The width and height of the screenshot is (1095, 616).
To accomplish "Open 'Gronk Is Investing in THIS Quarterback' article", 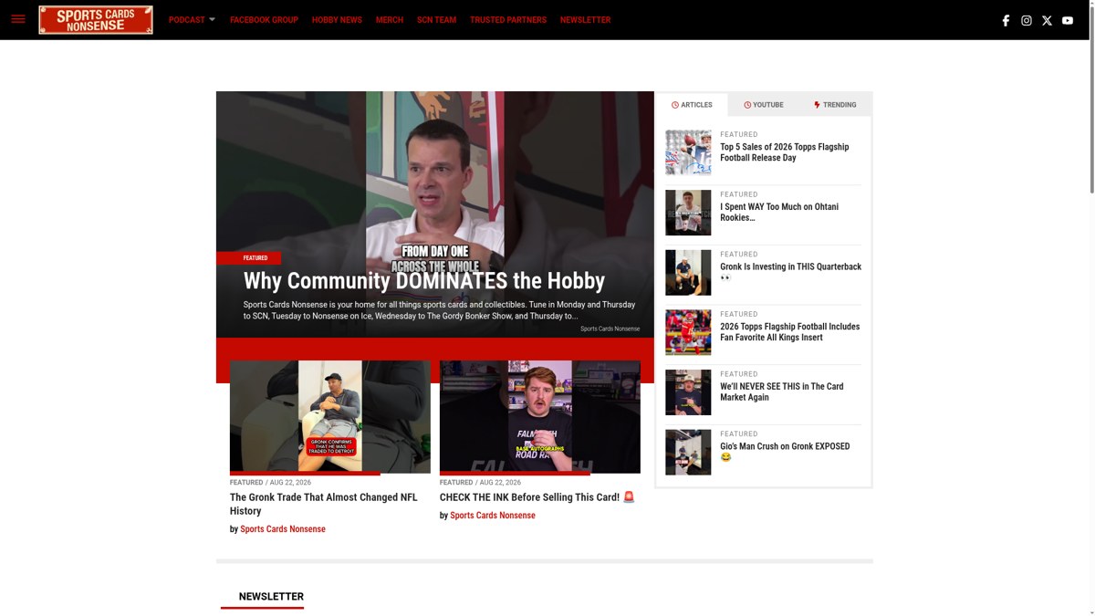I will [790, 272].
